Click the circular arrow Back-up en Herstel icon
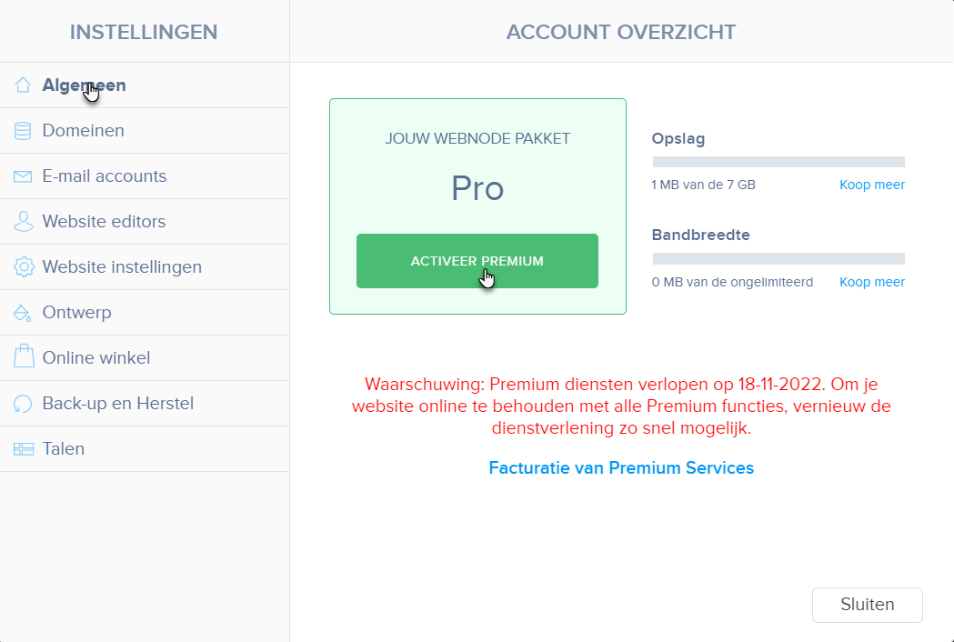 pyautogui.click(x=23, y=404)
